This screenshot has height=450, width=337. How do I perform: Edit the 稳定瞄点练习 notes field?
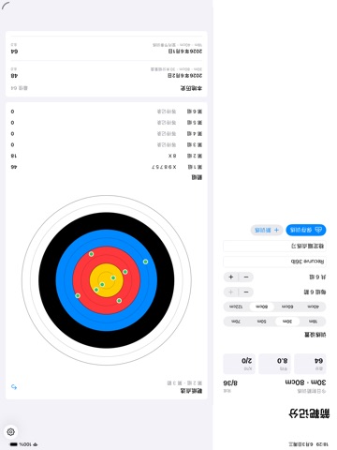(275, 247)
